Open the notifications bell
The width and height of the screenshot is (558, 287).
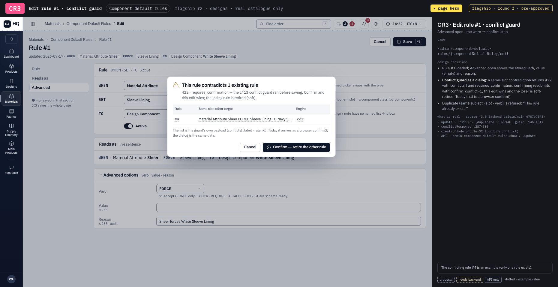[x=364, y=24]
